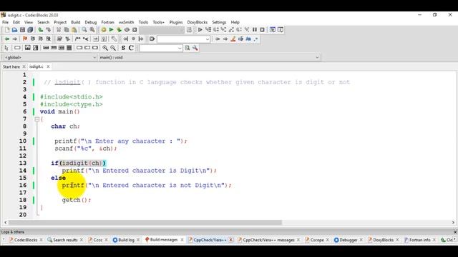Click the Rebuild icon
Image resolution: width=458 pixels, height=257 pixels.
point(127,30)
